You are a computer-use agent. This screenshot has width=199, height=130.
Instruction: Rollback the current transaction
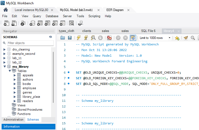(125, 38)
